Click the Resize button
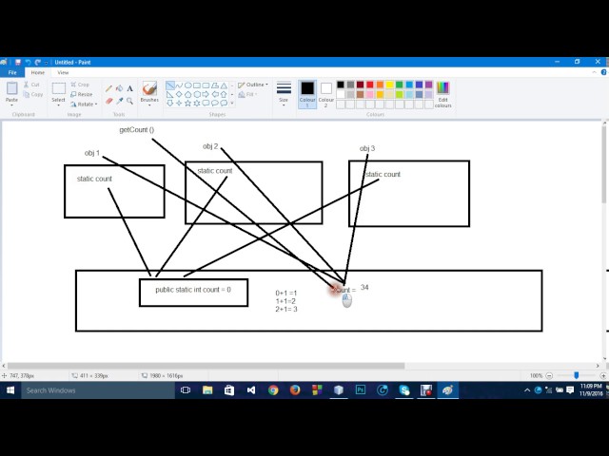This screenshot has height=456, width=609. pos(82,94)
